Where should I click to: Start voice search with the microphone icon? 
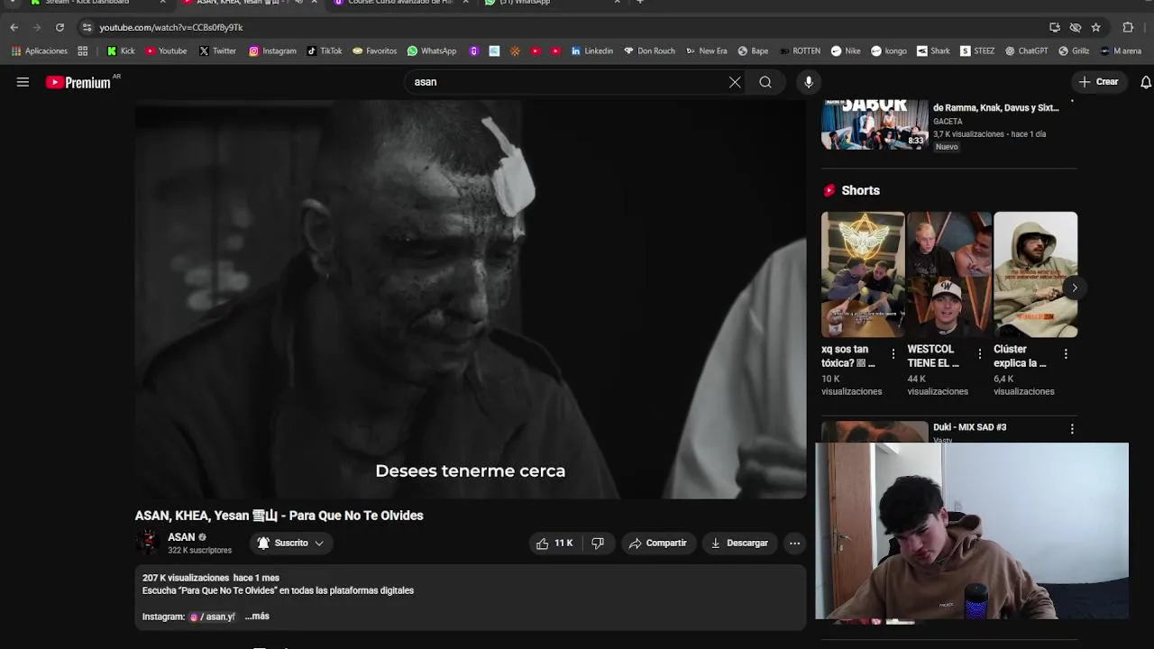[809, 82]
